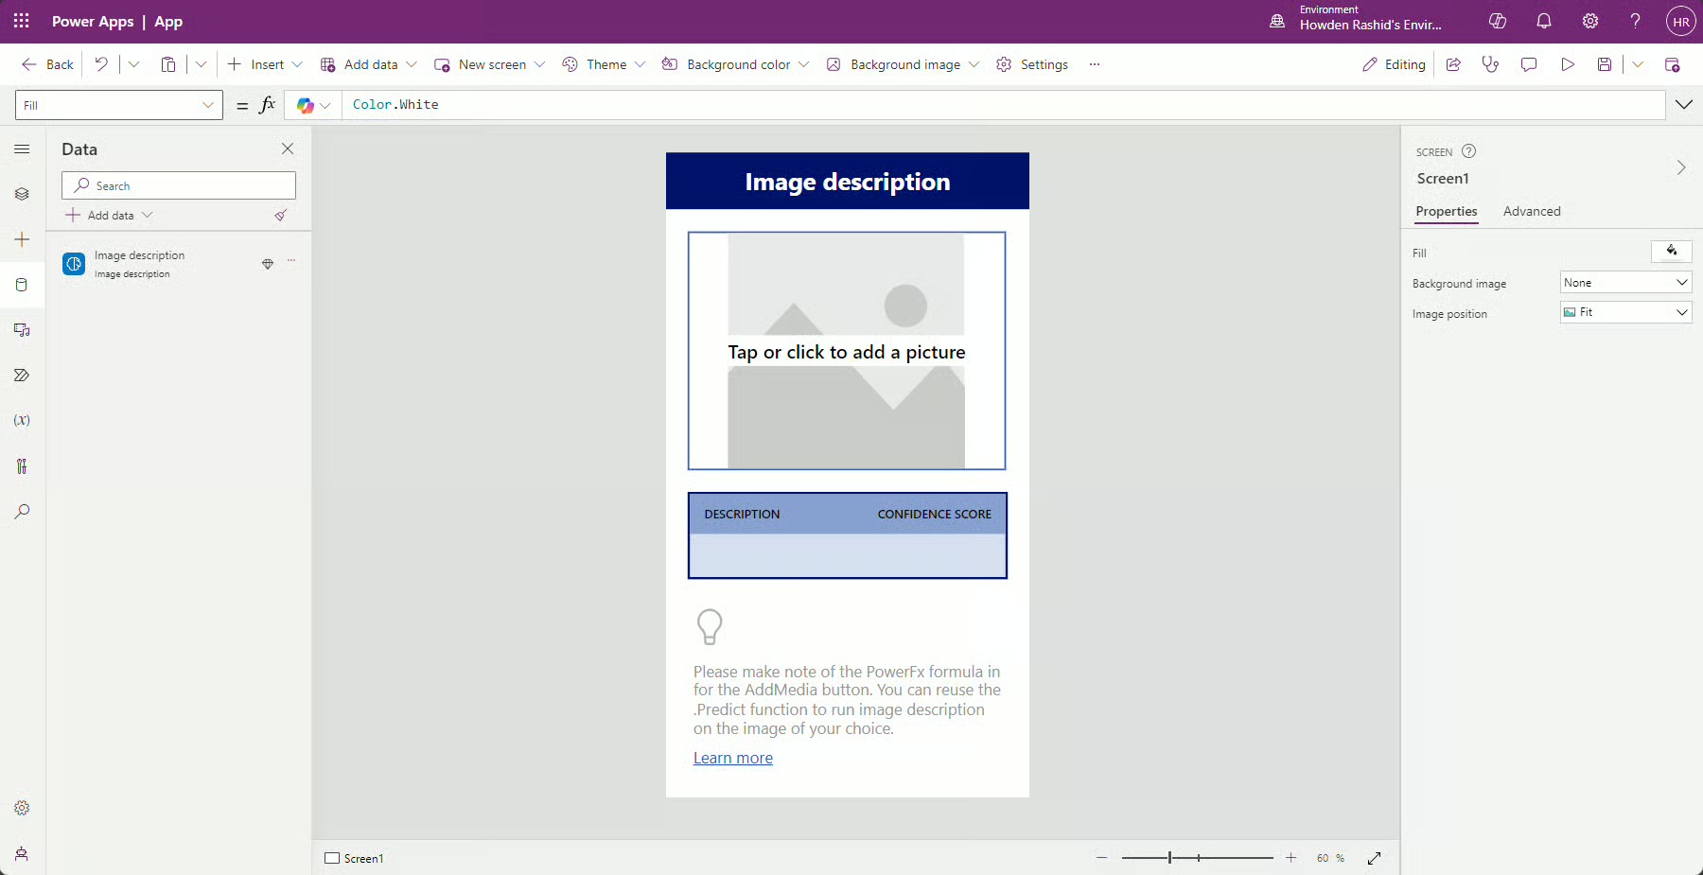Click the Copilot icon in header
The image size is (1703, 875).
tap(1498, 21)
